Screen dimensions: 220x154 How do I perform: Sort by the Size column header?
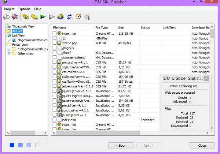tap(128, 27)
